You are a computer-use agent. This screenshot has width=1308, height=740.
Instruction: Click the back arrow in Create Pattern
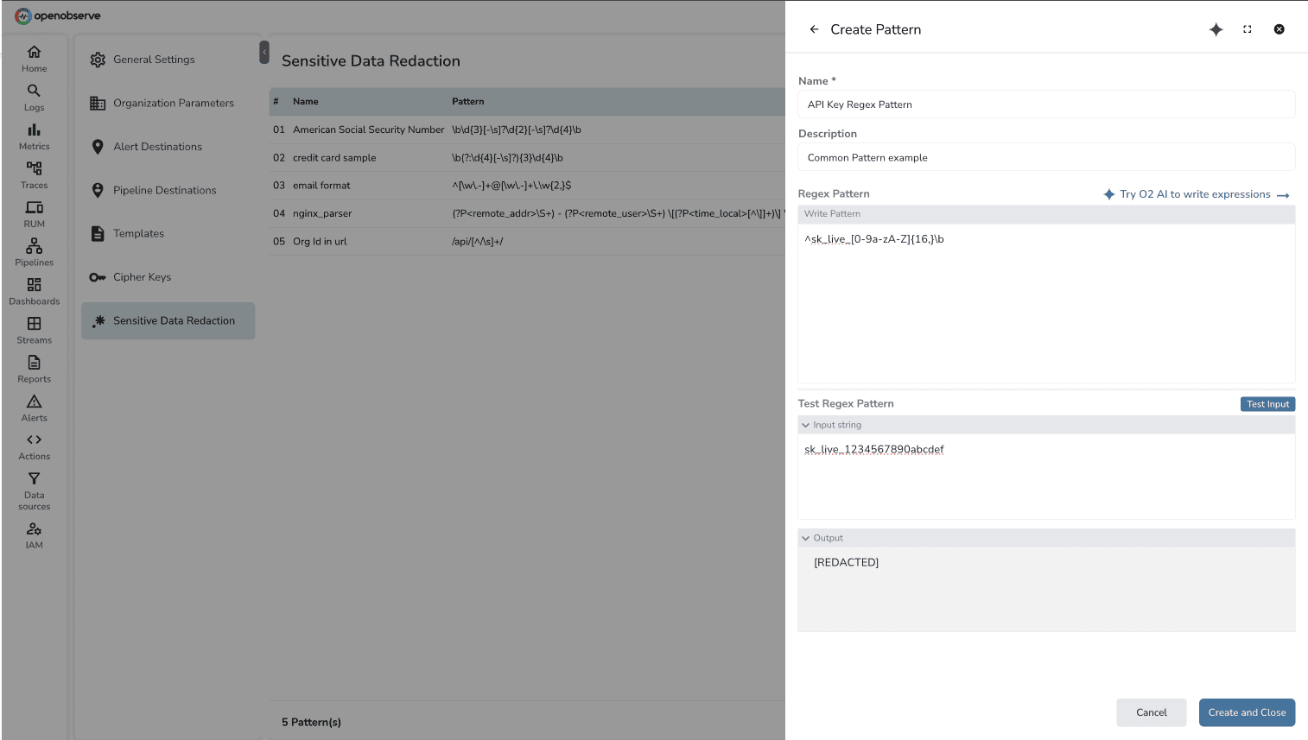[814, 29]
